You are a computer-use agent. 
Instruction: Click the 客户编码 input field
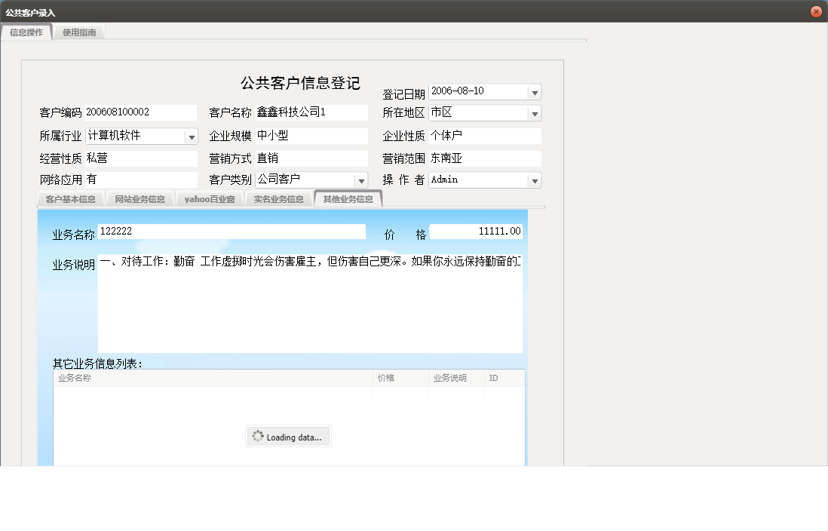click(140, 112)
